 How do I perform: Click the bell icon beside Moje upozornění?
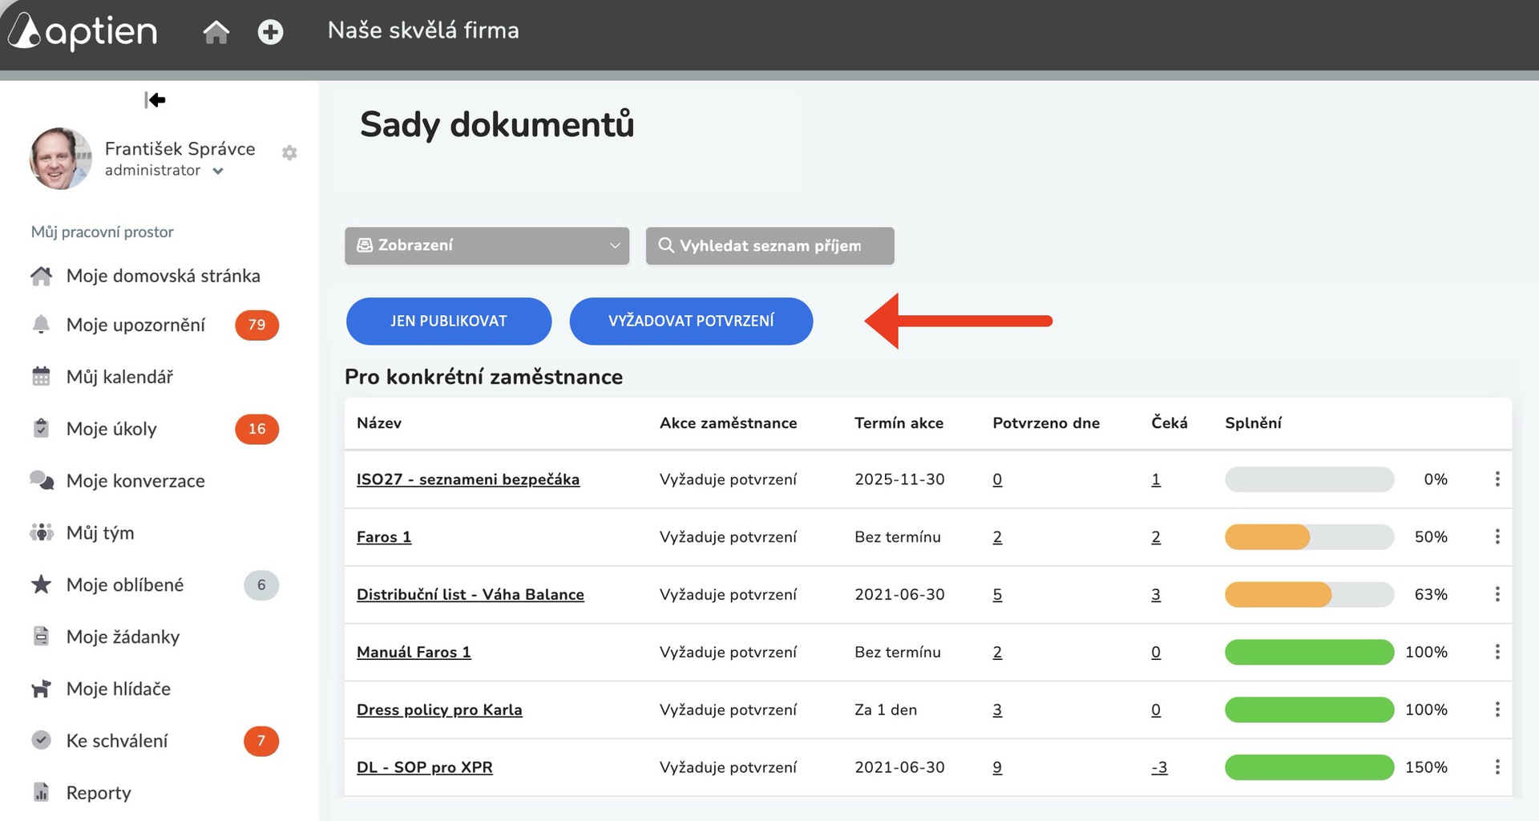click(x=41, y=324)
